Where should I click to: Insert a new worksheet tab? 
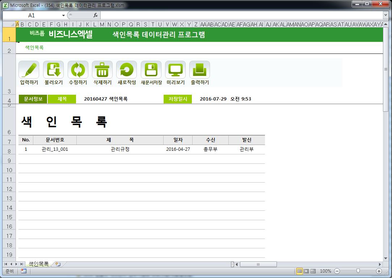click(58, 264)
